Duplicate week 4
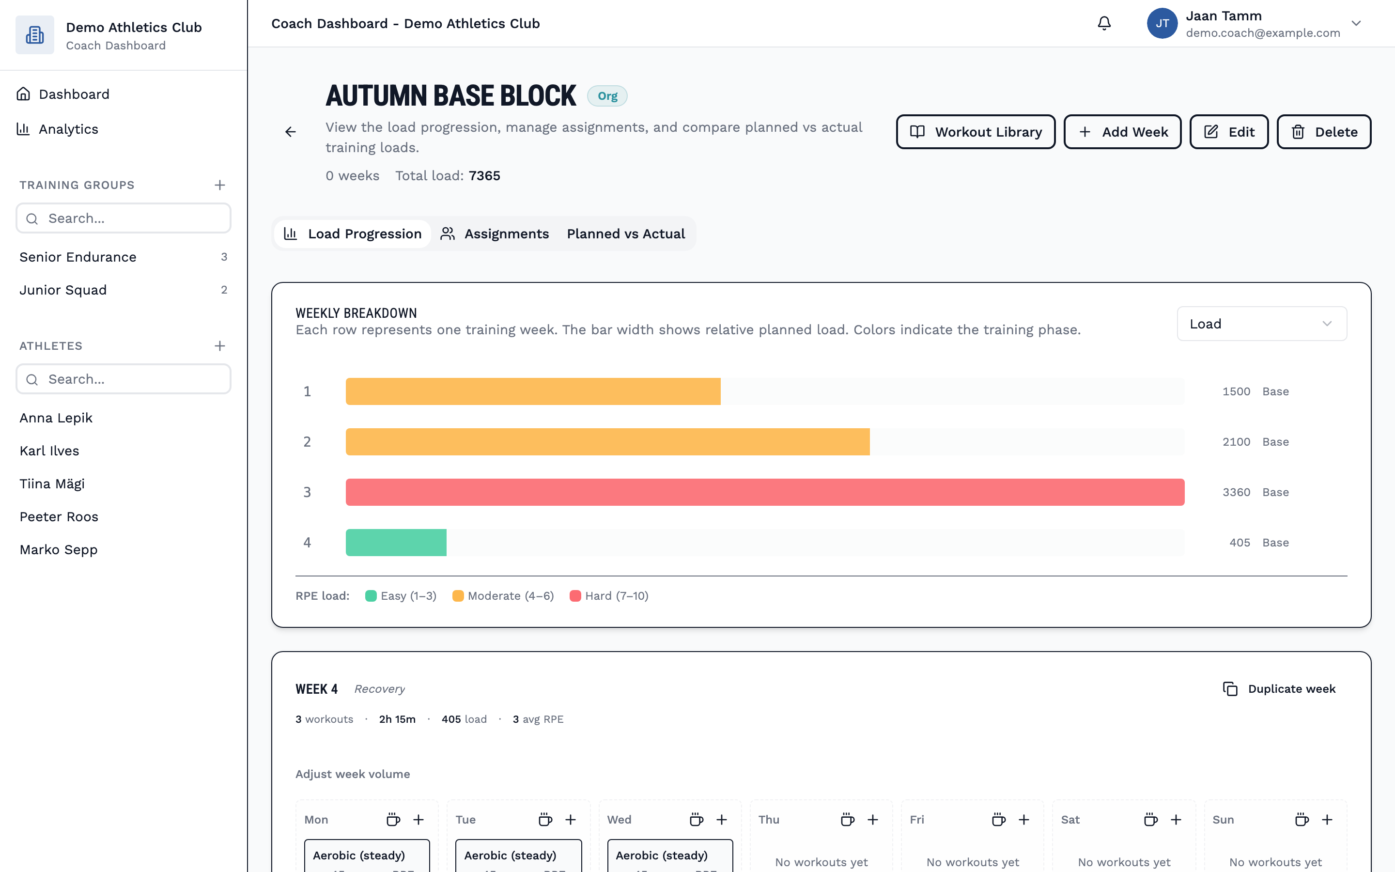Screen dimensions: 1395x872 coord(1279,689)
